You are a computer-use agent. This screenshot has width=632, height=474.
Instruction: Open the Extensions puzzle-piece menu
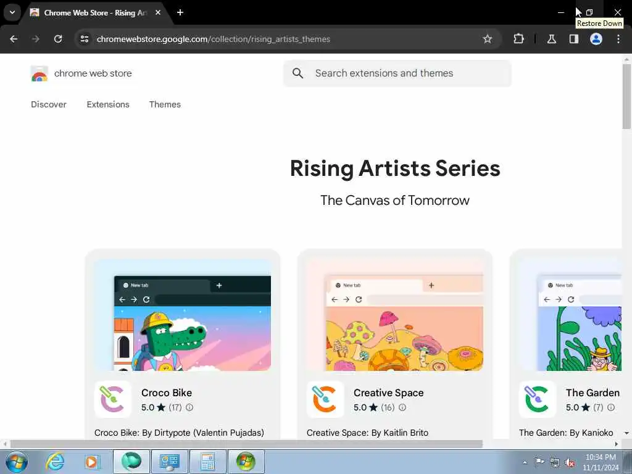pyautogui.click(x=518, y=39)
